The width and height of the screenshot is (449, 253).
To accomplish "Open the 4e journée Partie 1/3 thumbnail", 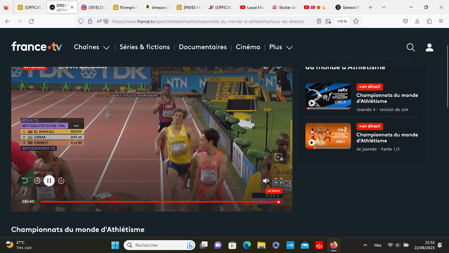I will pos(328,136).
